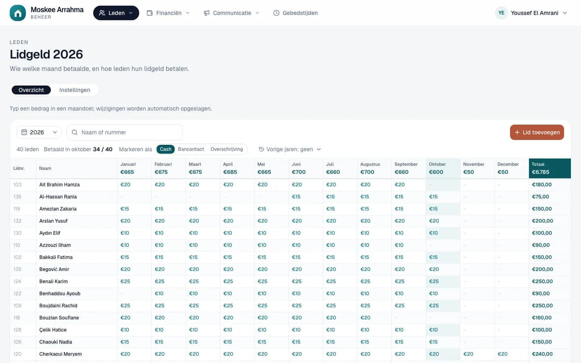581x363 pixels.
Task: Click member name Ait Brahim Hamza
Action: [59, 185]
